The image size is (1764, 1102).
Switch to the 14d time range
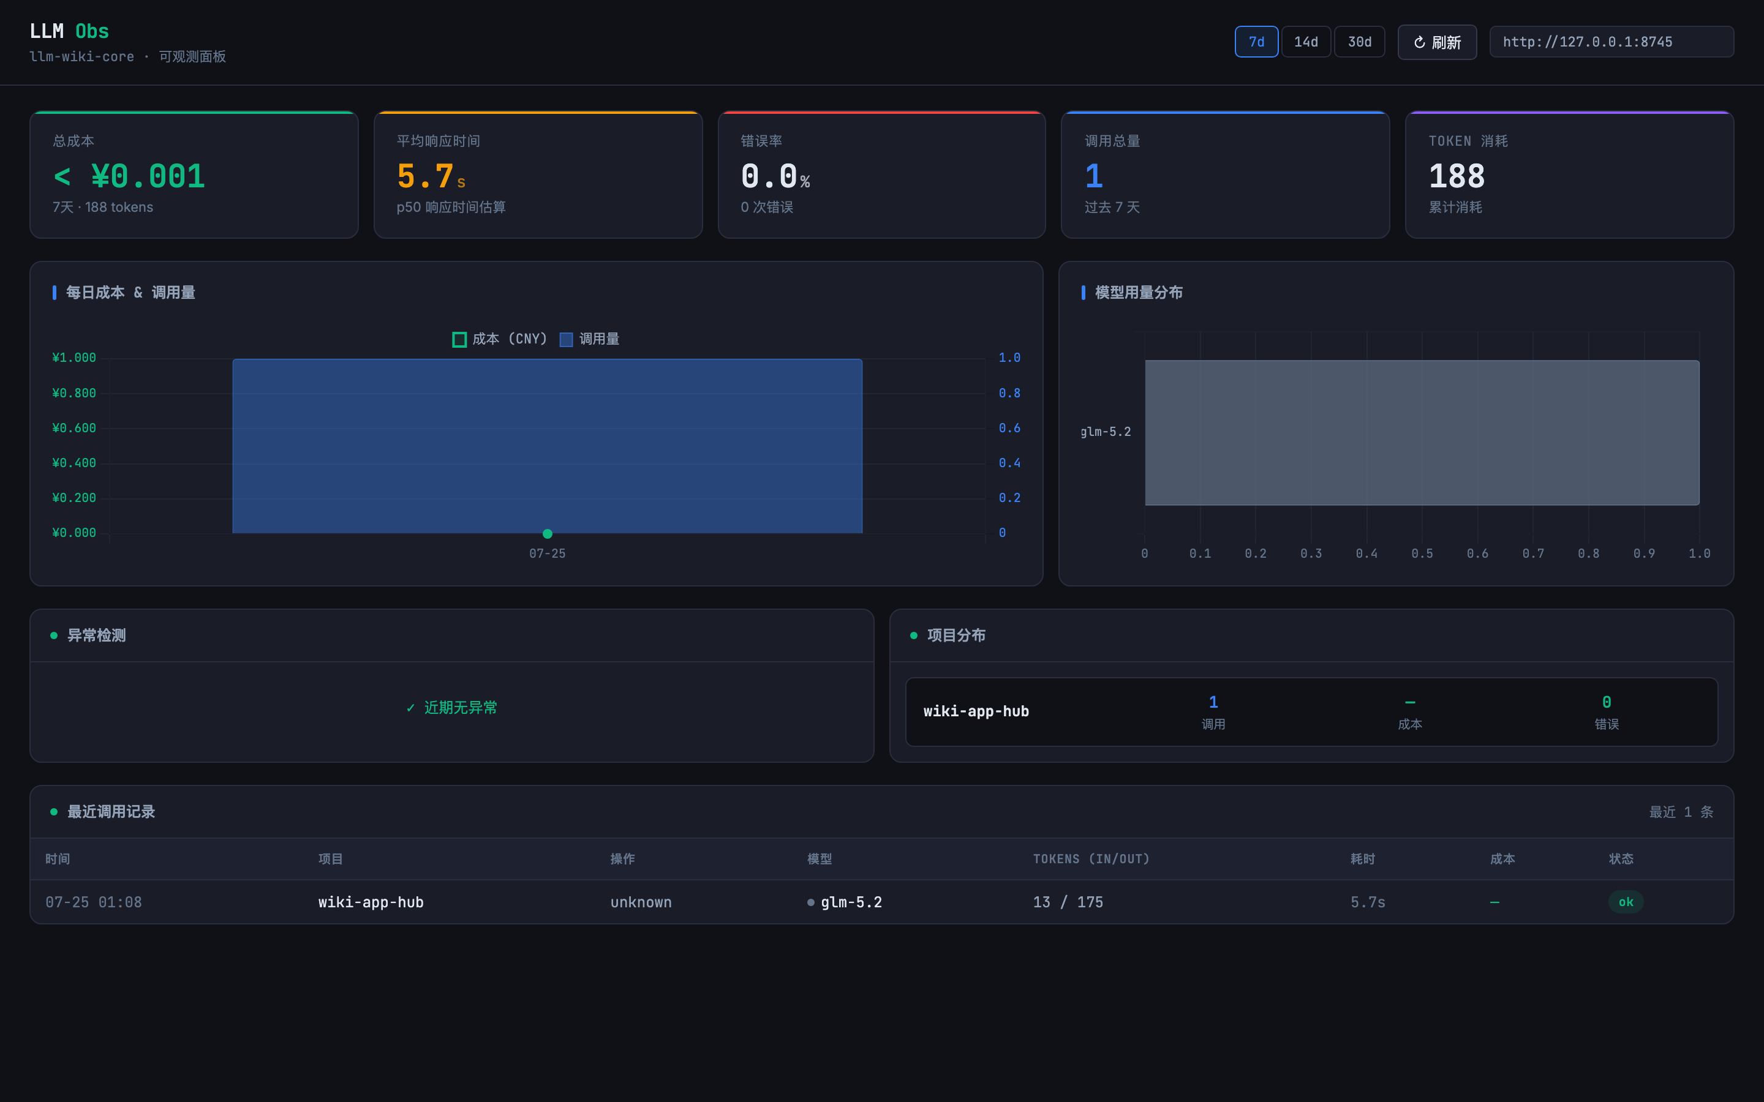[x=1305, y=42]
